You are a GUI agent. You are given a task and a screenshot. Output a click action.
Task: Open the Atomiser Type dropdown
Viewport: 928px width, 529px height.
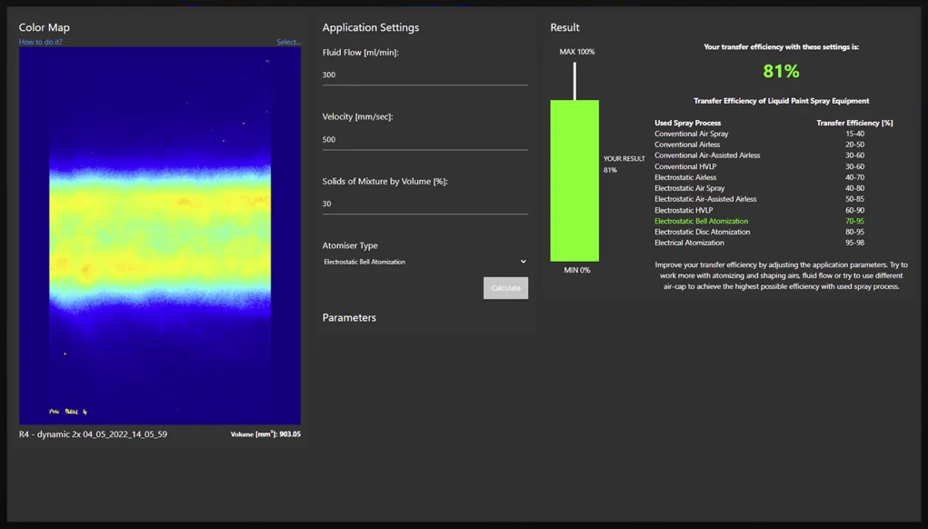click(425, 262)
